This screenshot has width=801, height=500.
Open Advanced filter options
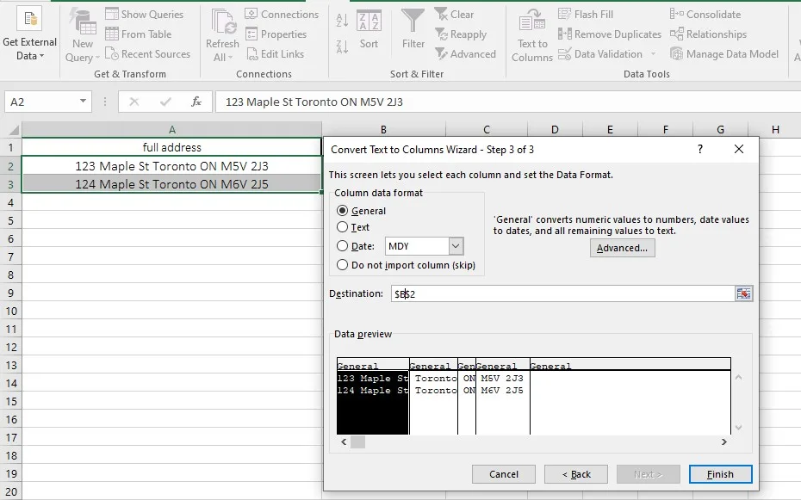[x=465, y=53]
